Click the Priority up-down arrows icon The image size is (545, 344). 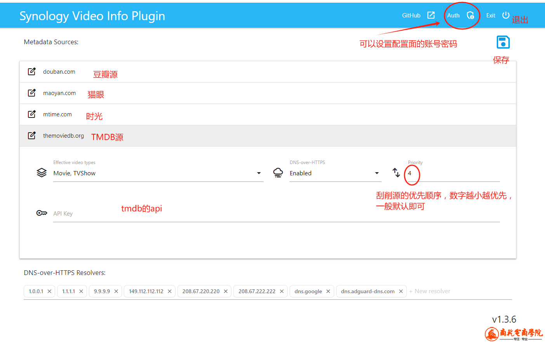(396, 173)
